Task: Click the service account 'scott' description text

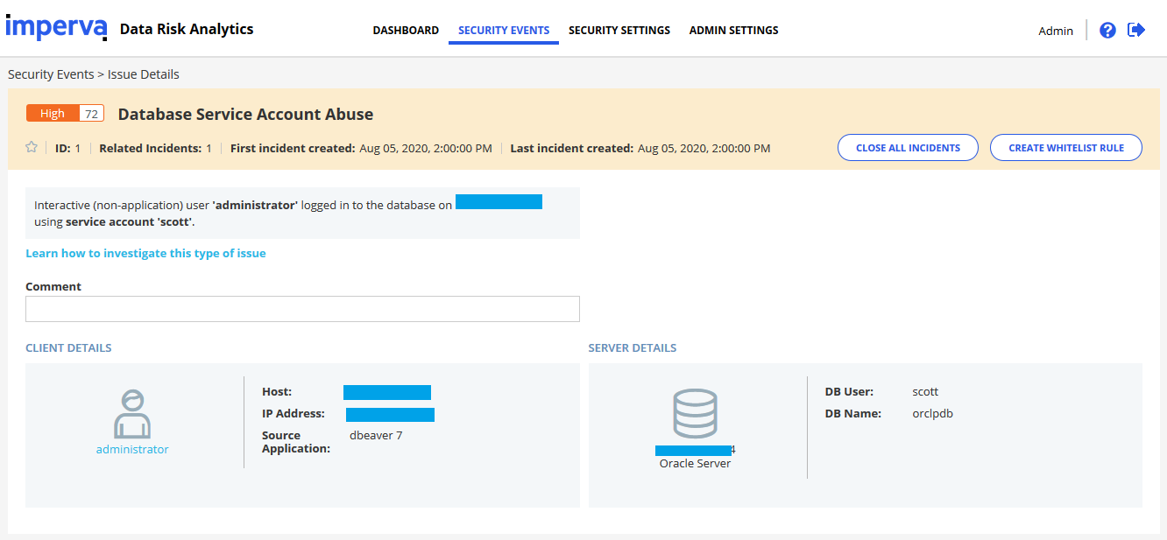Action: pyautogui.click(x=130, y=221)
